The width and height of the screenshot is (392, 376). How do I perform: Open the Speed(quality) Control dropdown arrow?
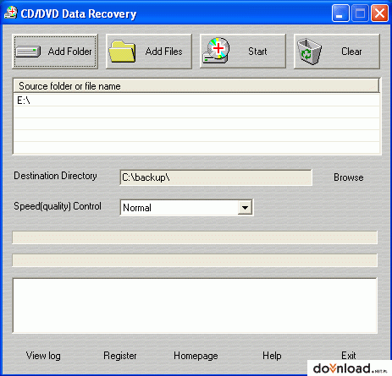tap(245, 208)
